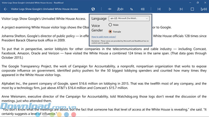Click paragraph starting 'Anne Weismann'
The height and width of the screenshot is (117, 209).
tap(104, 98)
